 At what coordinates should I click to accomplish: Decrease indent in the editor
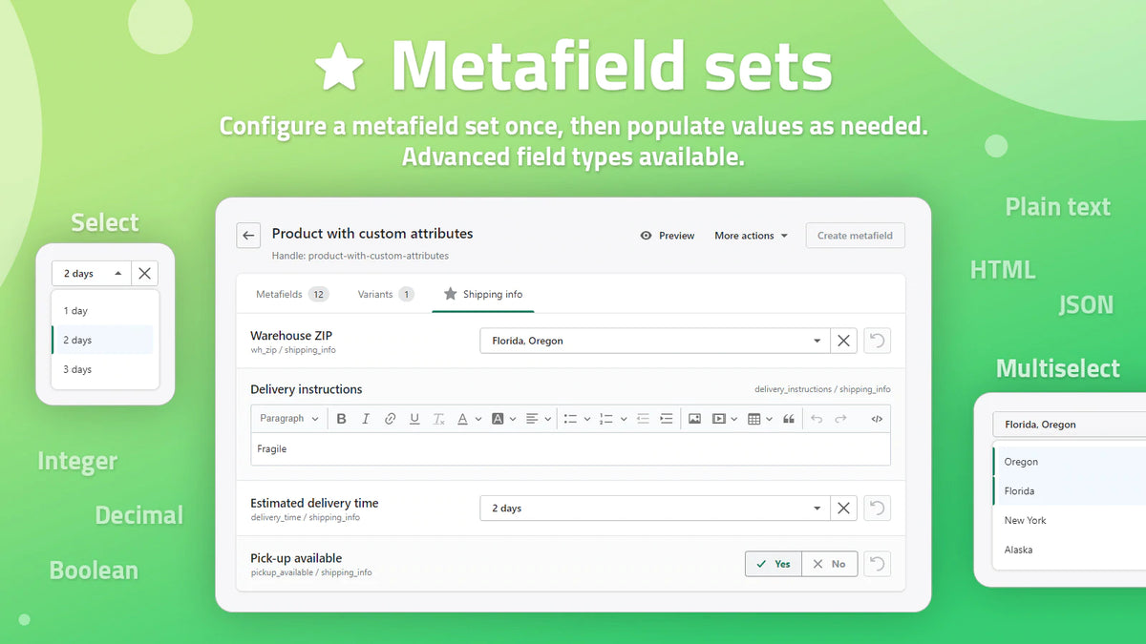643,419
